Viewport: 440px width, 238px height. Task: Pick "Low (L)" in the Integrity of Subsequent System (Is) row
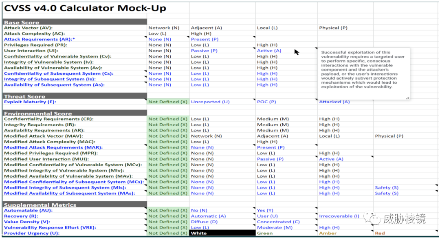point(200,79)
